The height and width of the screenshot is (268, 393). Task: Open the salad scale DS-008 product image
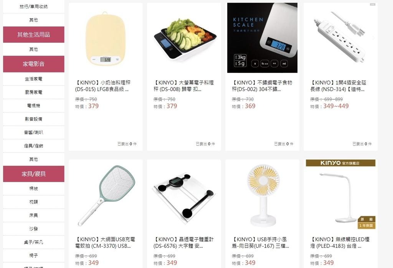[184, 38]
